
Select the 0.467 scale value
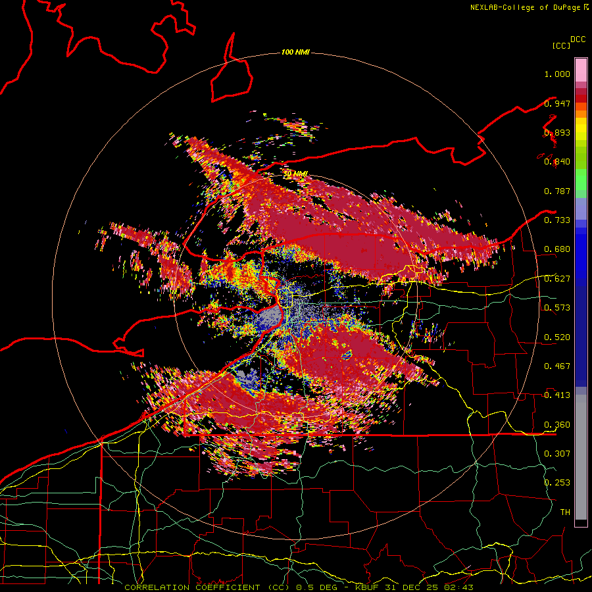tap(557, 366)
